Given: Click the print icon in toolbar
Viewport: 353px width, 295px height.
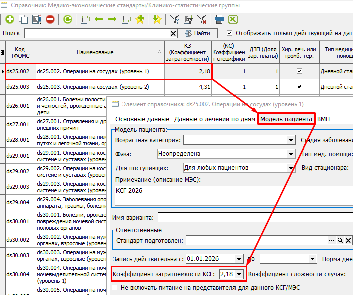Looking at the screenshot, I should (219, 20).
